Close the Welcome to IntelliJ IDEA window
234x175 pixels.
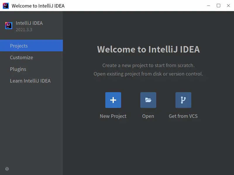click(228, 6)
